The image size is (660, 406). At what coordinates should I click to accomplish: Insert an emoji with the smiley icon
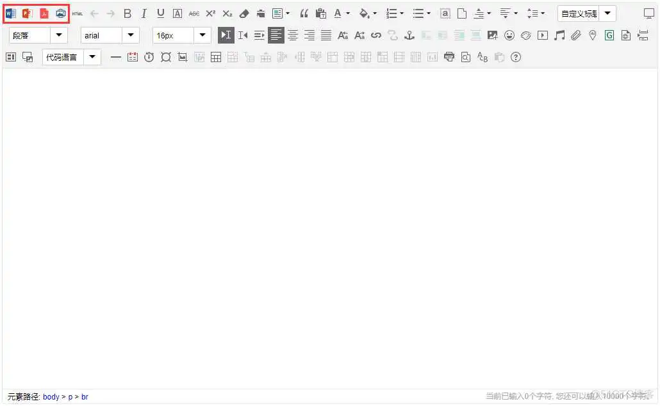click(509, 36)
